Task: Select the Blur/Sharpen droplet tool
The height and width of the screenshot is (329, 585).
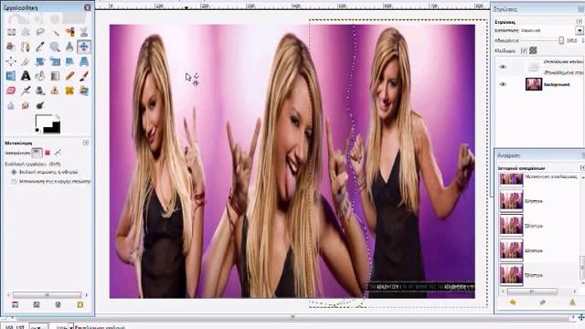Action: point(11,106)
